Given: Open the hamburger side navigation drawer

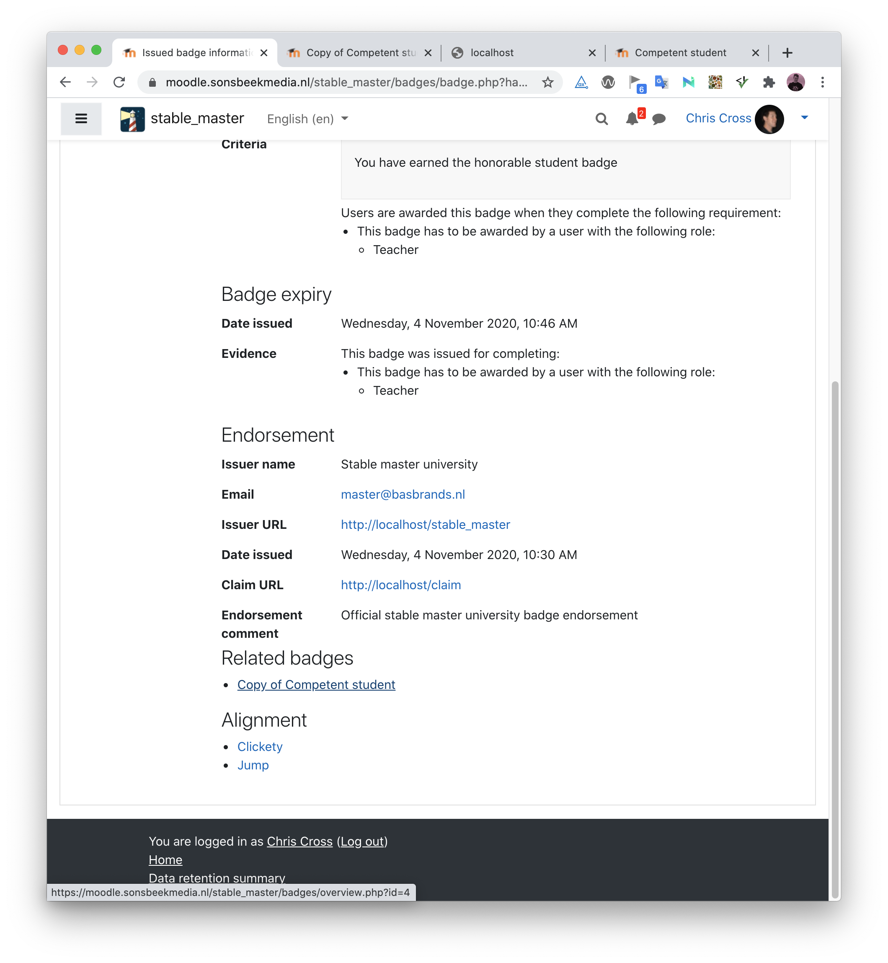Looking at the screenshot, I should click(x=81, y=118).
